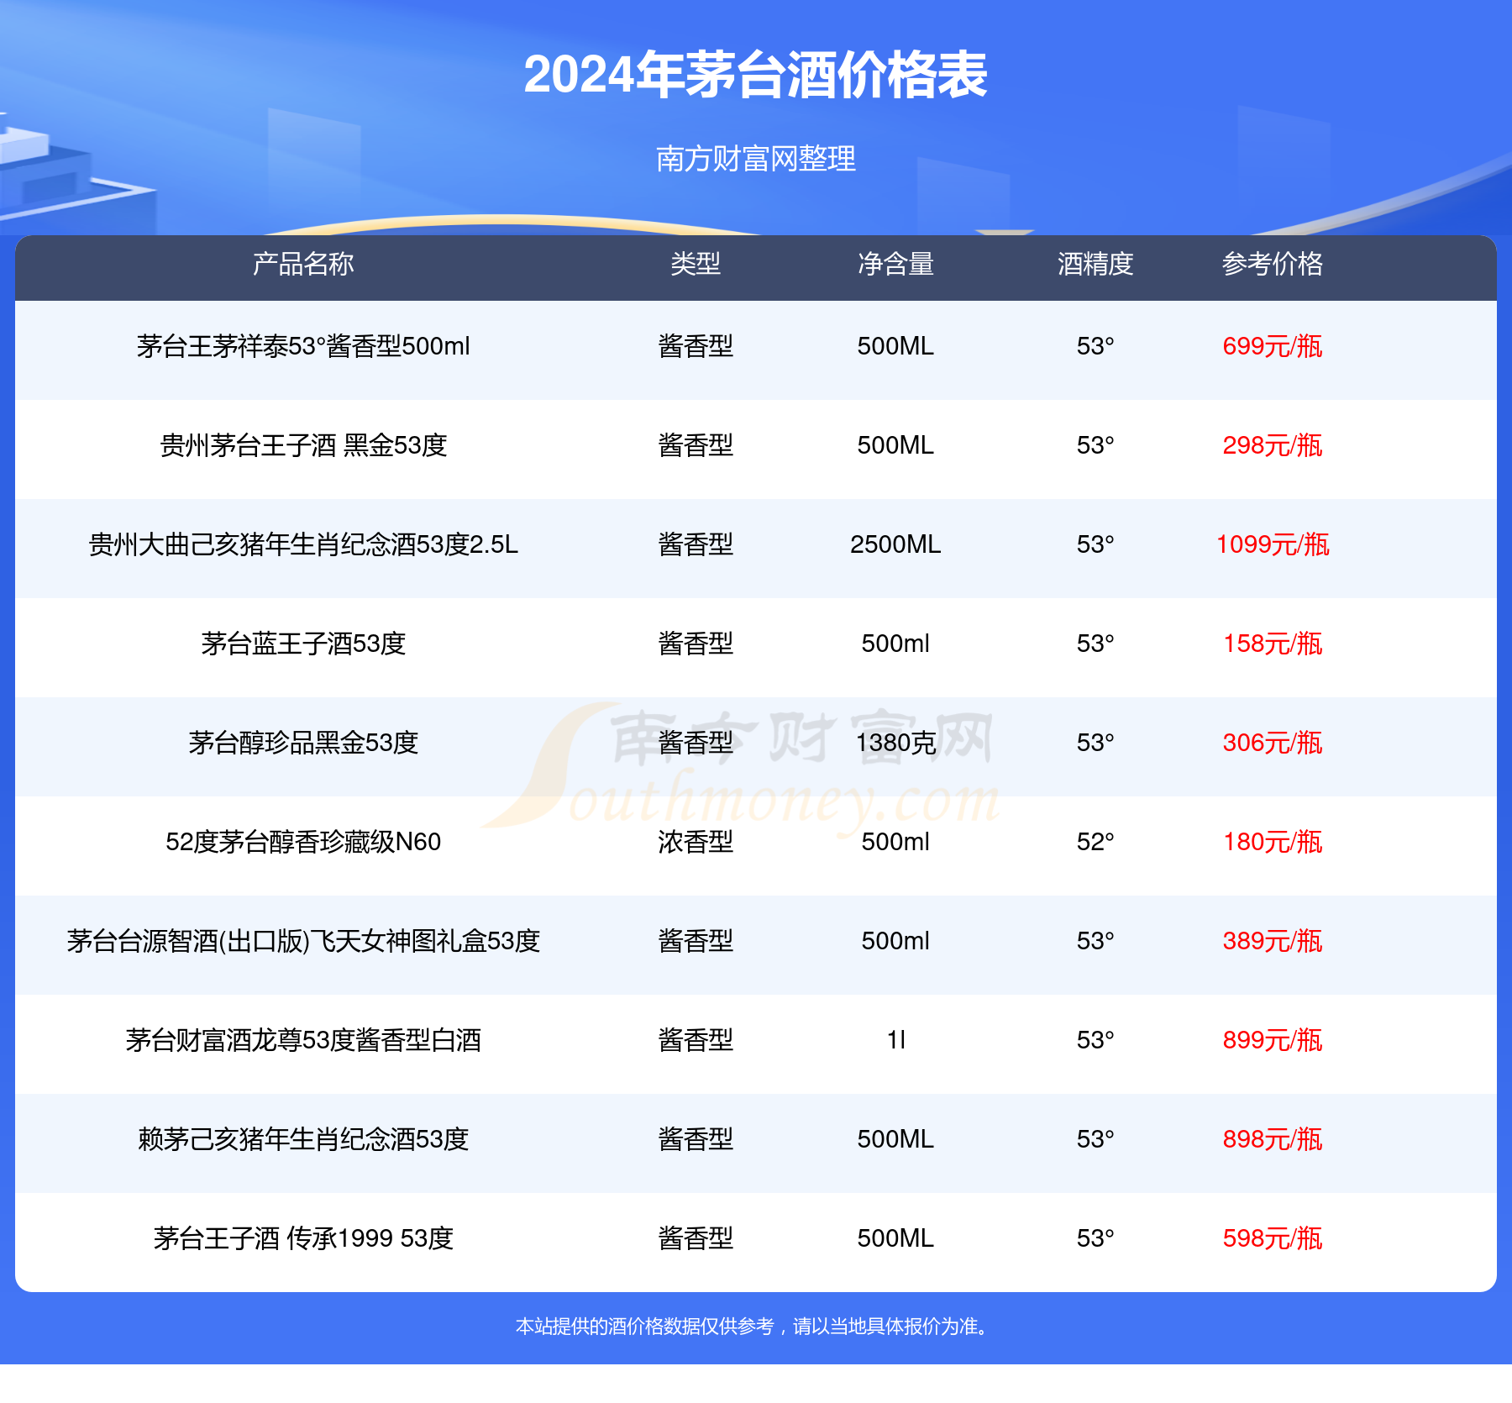Open 茅台王子酒 传承1999 53度 product

pyautogui.click(x=303, y=1238)
